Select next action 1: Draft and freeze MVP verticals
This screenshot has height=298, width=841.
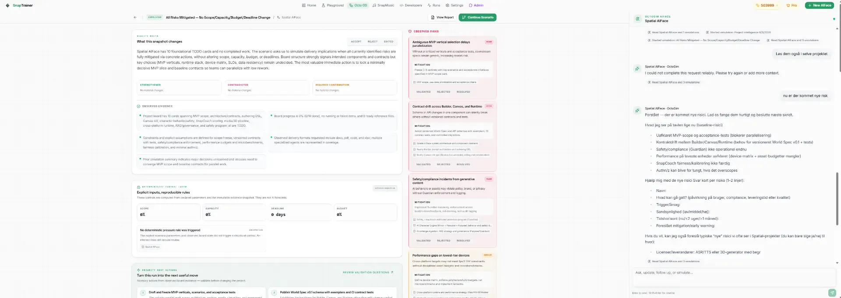201,293
